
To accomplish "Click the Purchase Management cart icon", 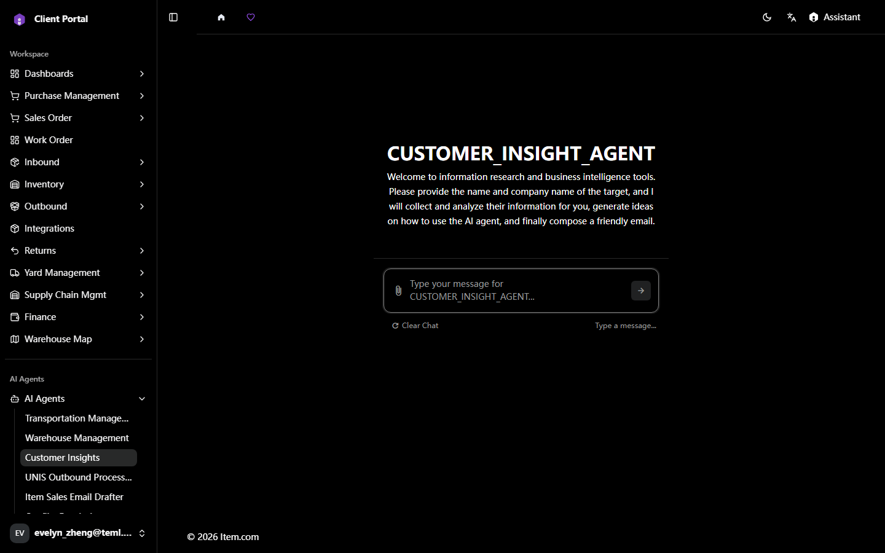I will (15, 96).
